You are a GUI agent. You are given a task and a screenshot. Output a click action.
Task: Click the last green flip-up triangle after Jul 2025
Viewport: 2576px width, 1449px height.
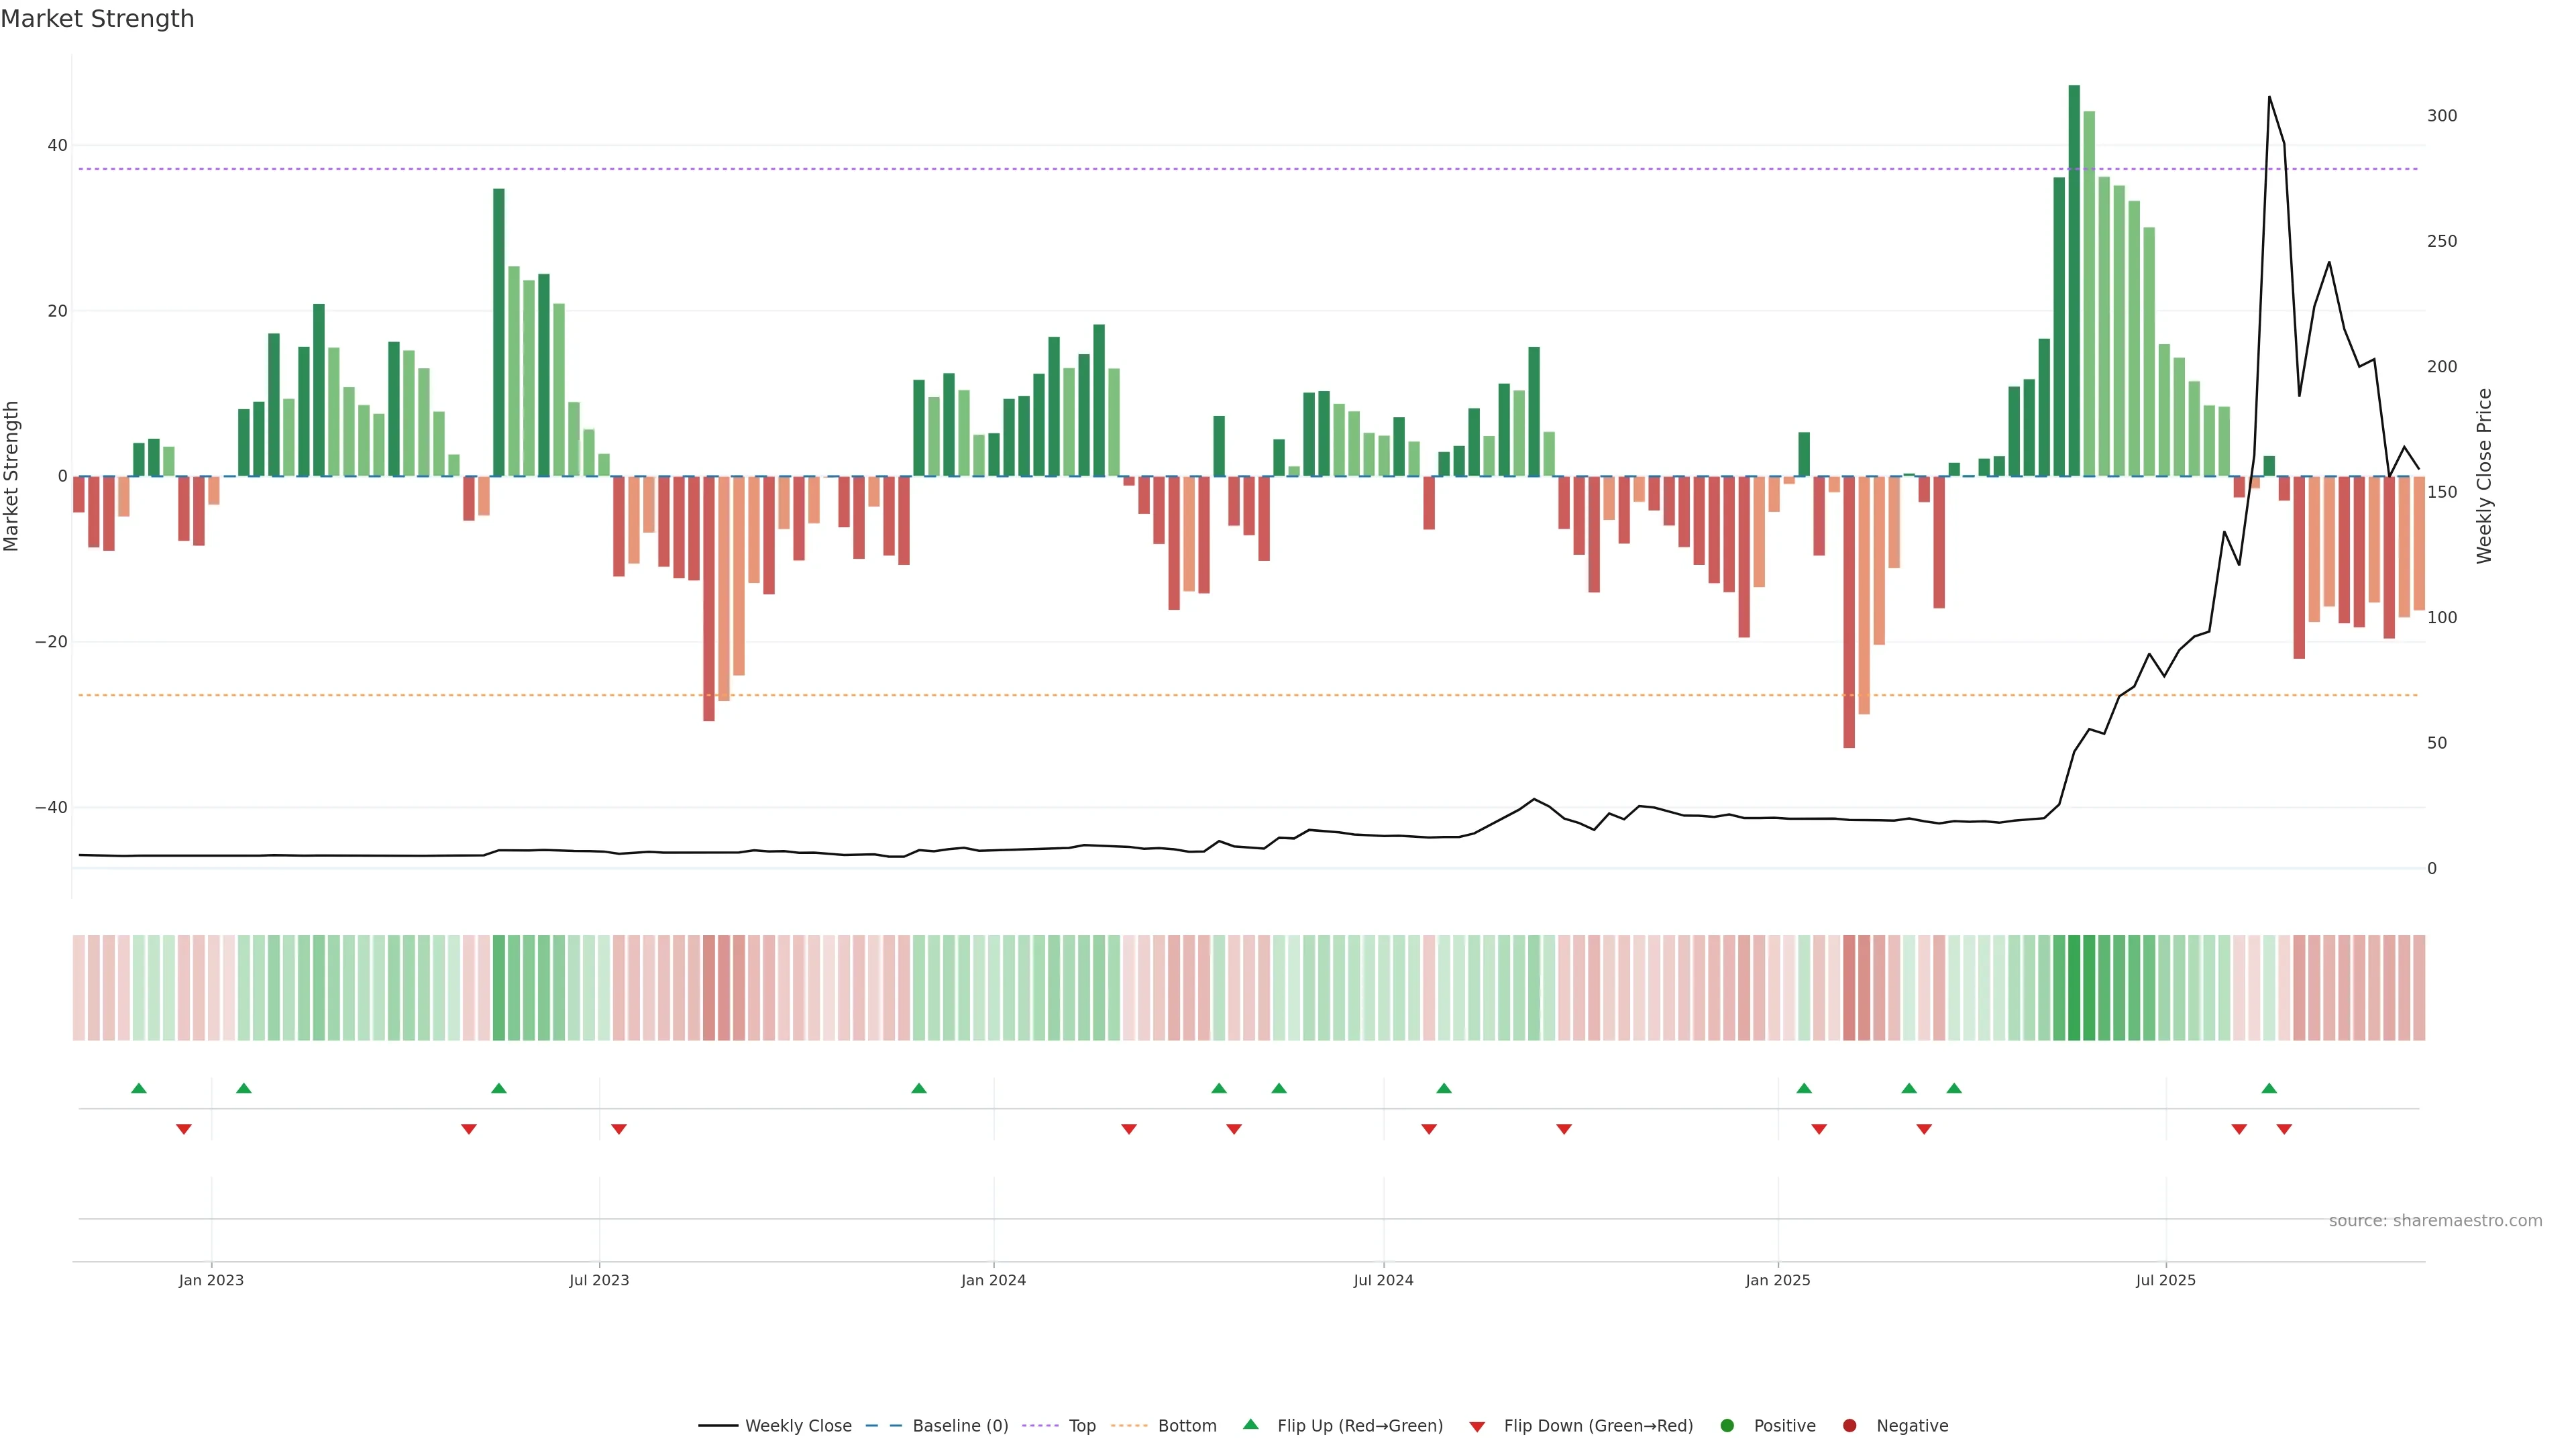pyautogui.click(x=2269, y=1088)
